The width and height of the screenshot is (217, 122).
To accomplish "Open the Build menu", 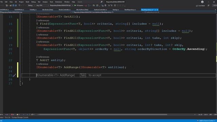I will tap(27, 2).
